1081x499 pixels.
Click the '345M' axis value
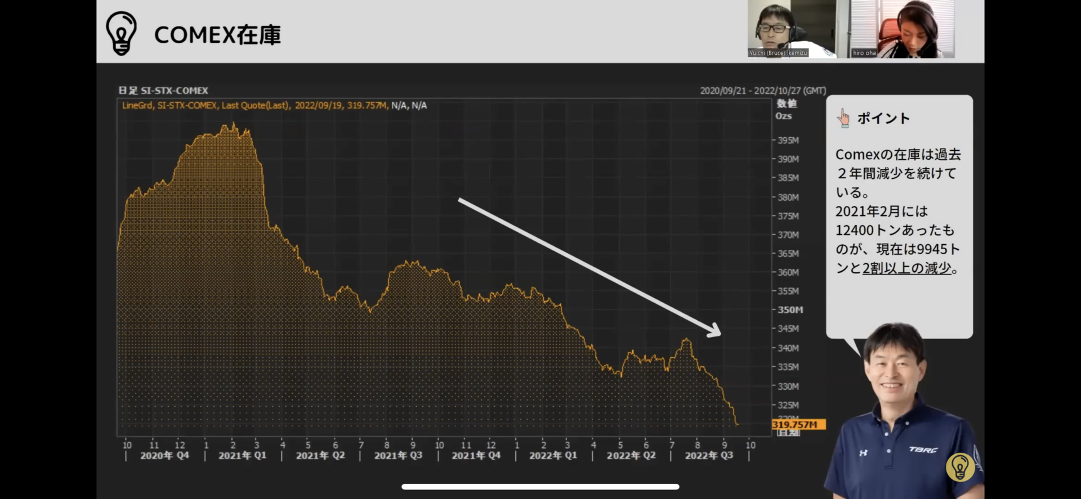tap(788, 329)
